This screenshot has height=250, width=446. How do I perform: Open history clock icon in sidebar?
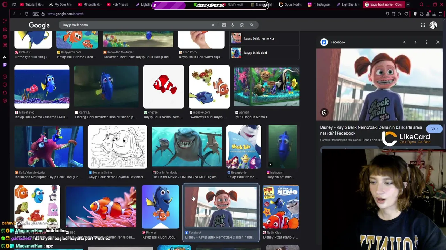pos(5,85)
